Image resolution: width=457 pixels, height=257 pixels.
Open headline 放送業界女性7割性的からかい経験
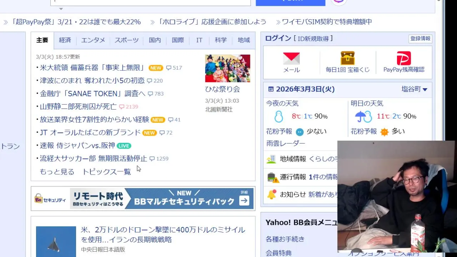pyautogui.click(x=95, y=120)
